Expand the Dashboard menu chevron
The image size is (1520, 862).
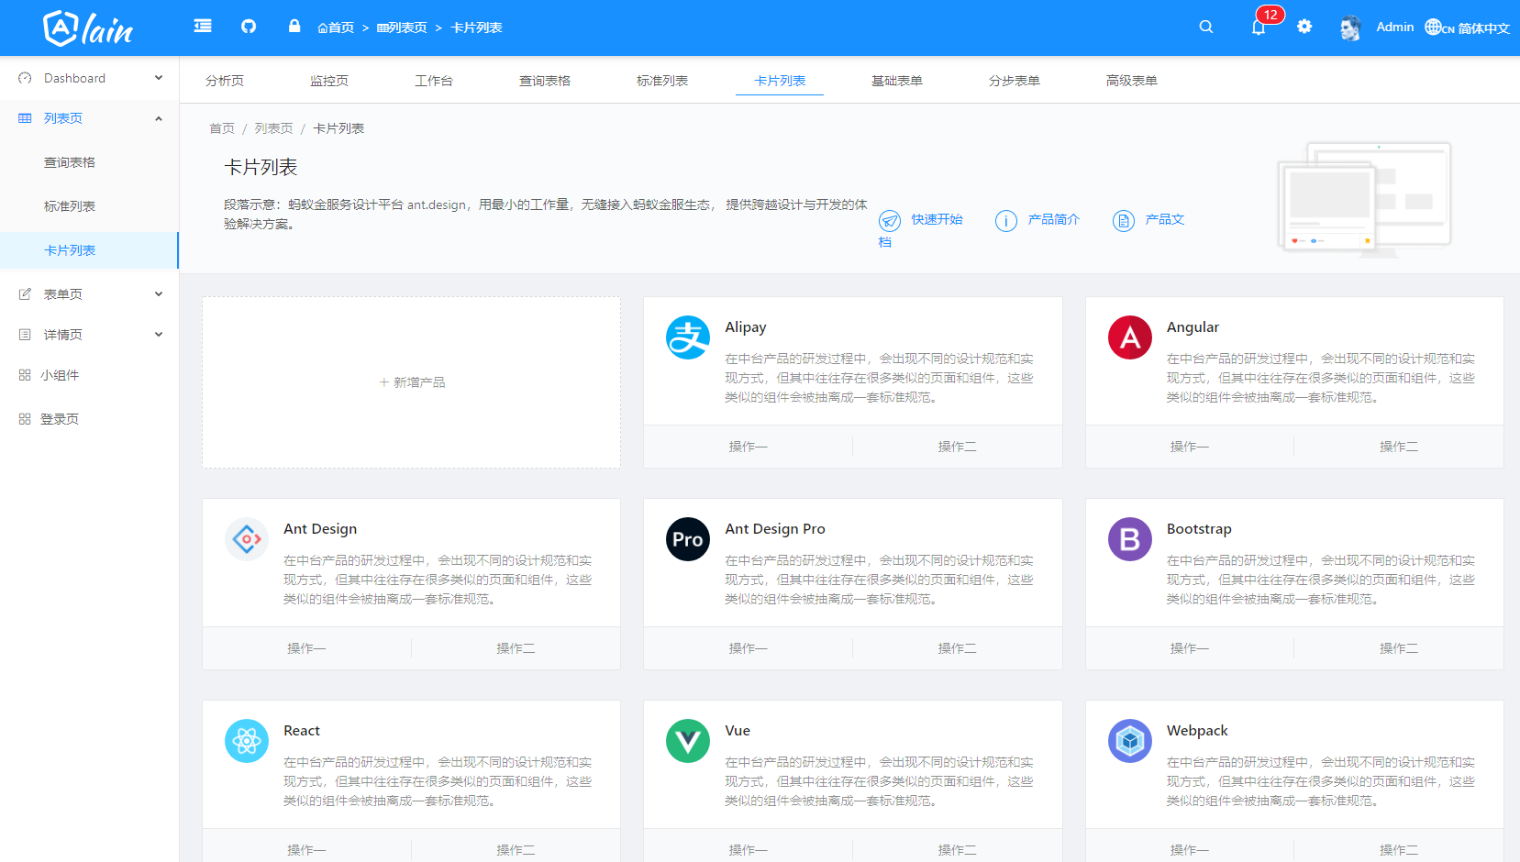(159, 78)
